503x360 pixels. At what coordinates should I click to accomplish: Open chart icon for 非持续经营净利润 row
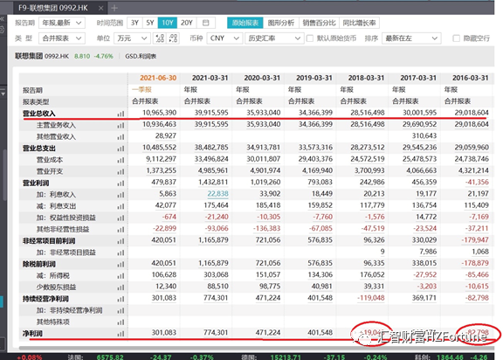(x=121, y=310)
